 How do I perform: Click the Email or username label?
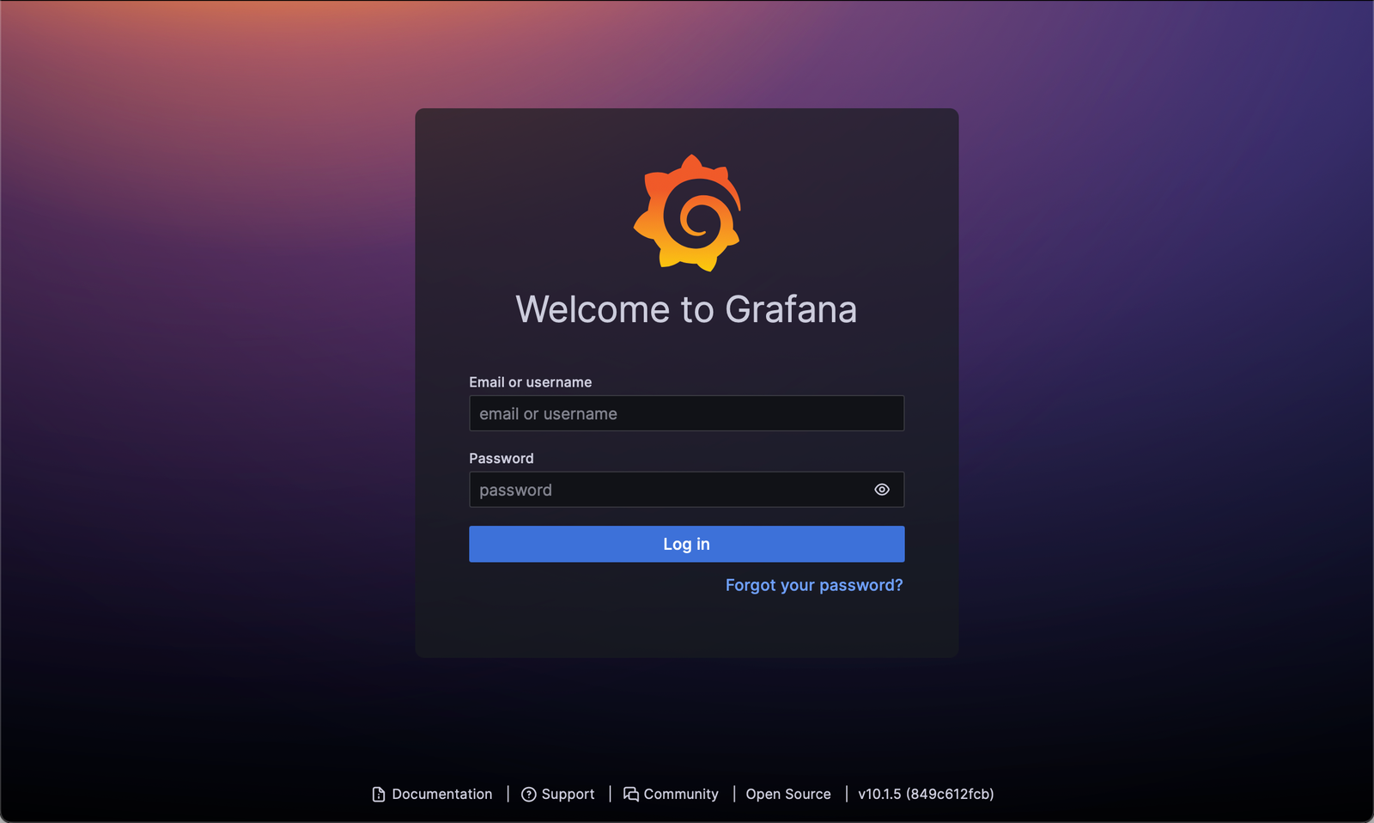pyautogui.click(x=530, y=382)
